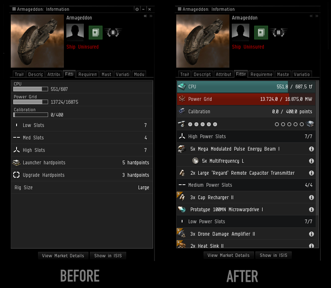Switch to Attributes tab in left window
The width and height of the screenshot is (331, 288).
(x=54, y=74)
